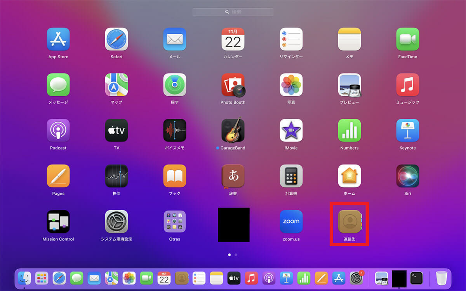This screenshot has height=291, width=466.
Task: Open Music from the Dock
Action: coord(251,278)
